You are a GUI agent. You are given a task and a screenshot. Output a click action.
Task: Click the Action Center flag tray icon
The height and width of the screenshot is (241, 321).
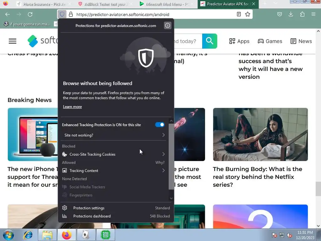tap(274, 235)
